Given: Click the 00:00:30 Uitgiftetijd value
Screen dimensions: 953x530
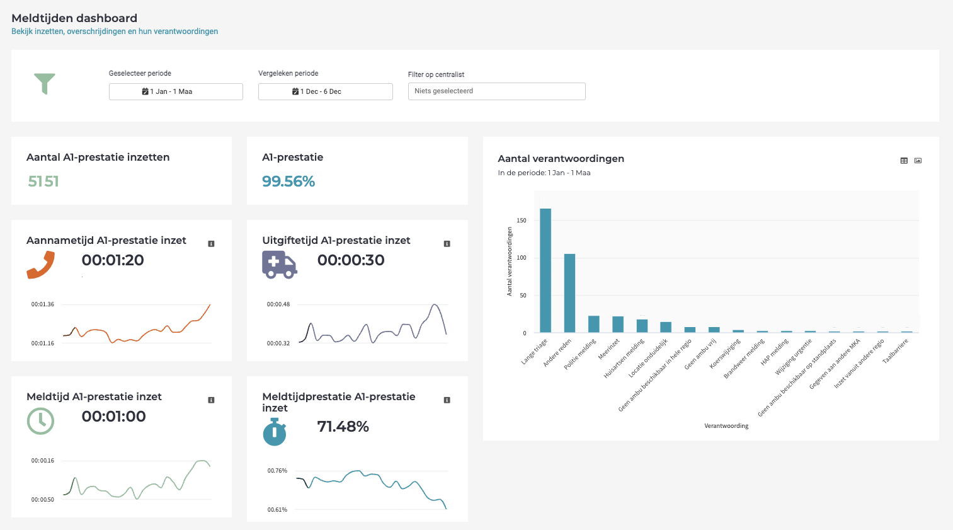Looking at the screenshot, I should click(x=351, y=260).
